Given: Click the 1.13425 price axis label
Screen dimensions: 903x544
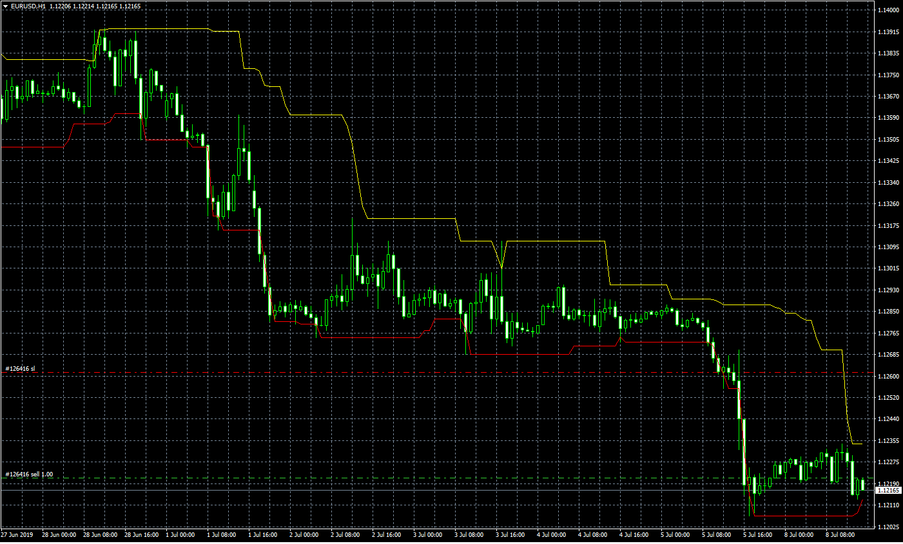Looking at the screenshot, I should 888,161.
